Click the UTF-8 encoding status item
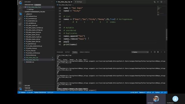The height and width of the screenshot is (104, 185). (x=149, y=92)
